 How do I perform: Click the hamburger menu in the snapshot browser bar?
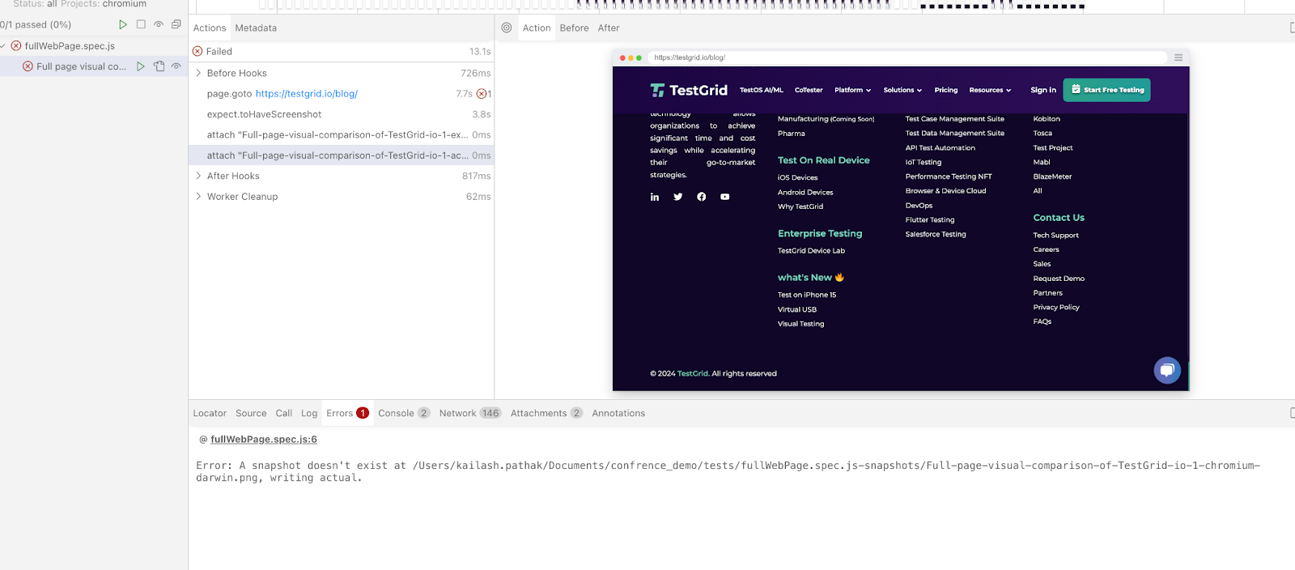point(1178,57)
